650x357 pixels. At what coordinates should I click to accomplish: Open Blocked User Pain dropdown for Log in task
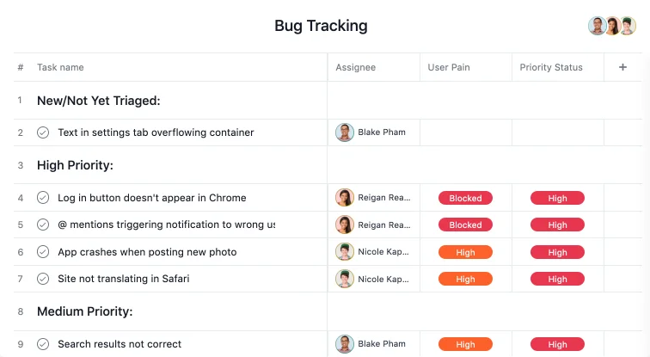[465, 198]
